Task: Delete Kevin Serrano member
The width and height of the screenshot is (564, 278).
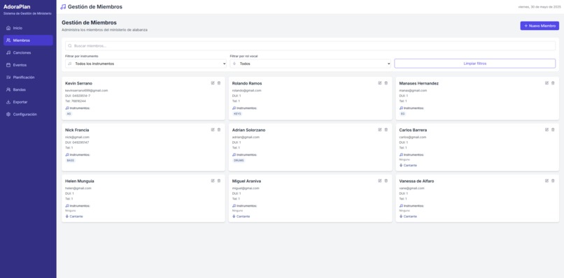Action: click(x=219, y=83)
